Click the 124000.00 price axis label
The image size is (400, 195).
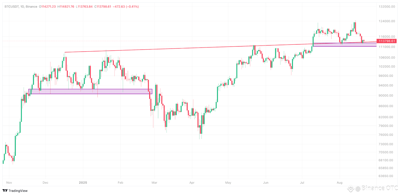[387, 21]
